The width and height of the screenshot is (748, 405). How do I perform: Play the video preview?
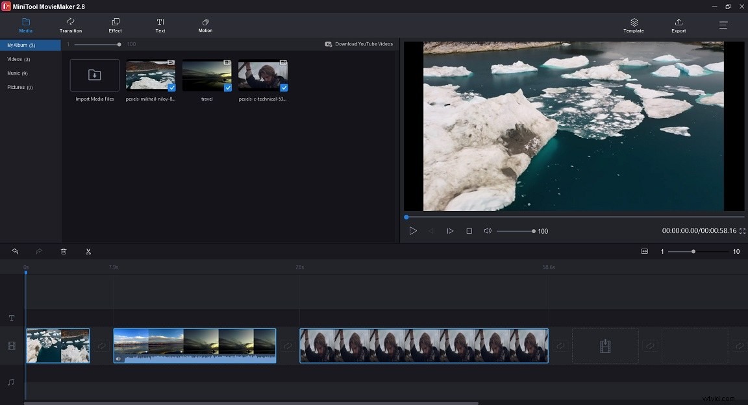point(414,230)
